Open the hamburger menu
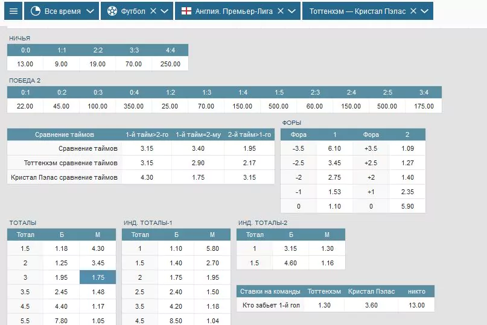 [13, 11]
